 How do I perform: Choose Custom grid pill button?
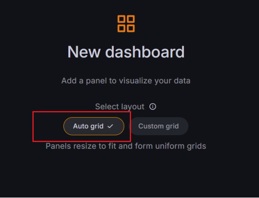click(159, 126)
